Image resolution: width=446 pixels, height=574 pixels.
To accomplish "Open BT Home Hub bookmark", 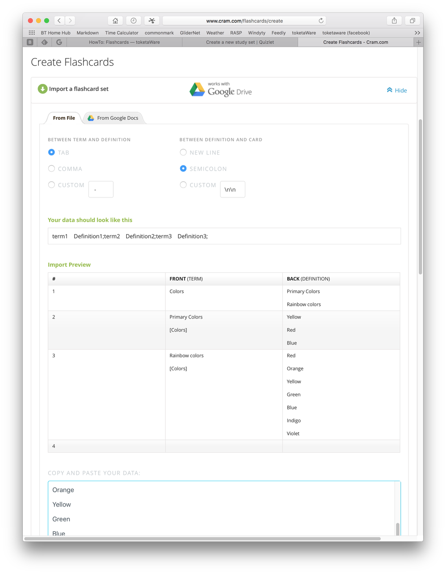I will point(56,33).
